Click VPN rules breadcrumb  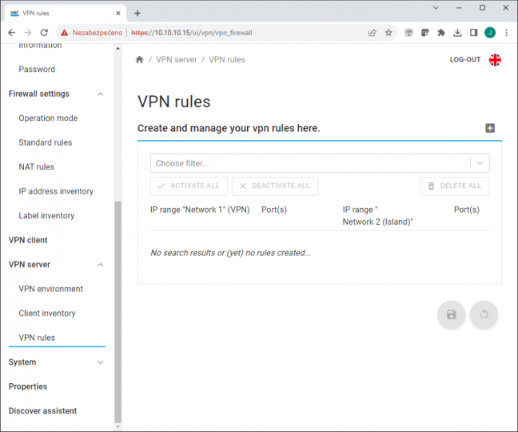(x=227, y=60)
